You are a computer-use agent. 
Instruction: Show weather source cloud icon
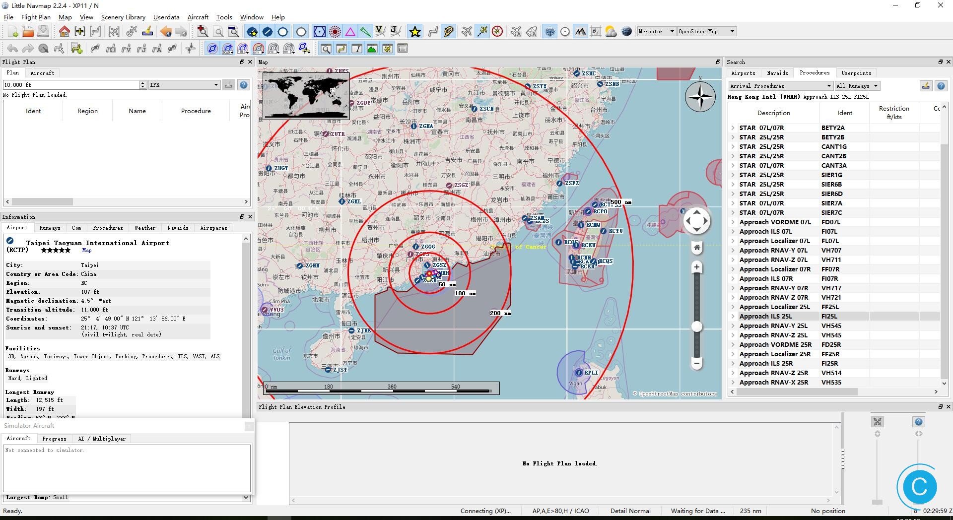tap(611, 32)
